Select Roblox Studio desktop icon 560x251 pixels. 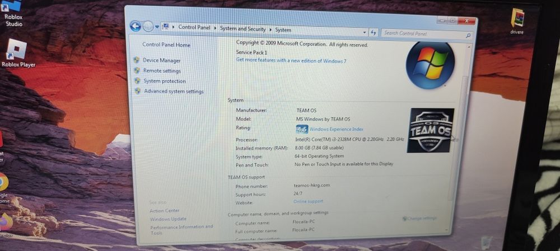pos(13,13)
